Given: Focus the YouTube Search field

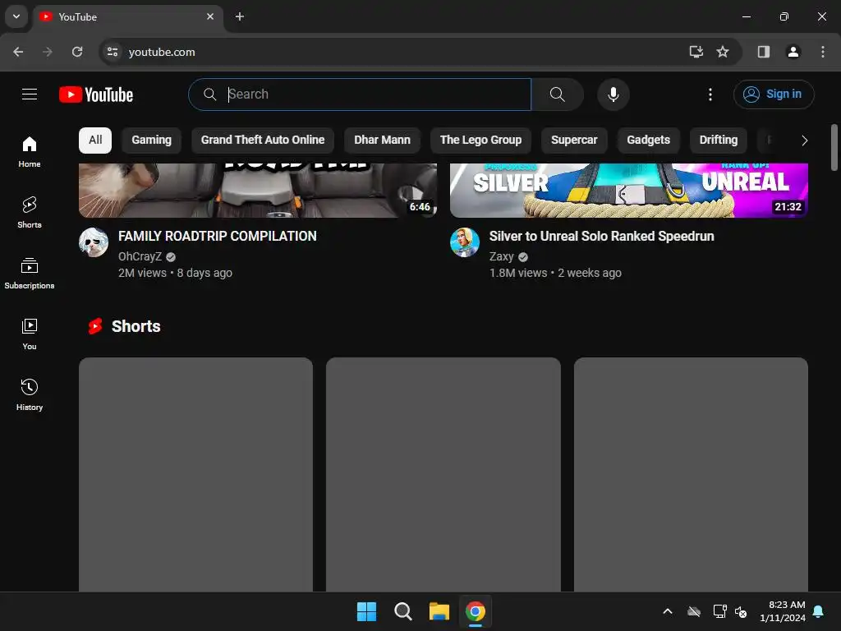Looking at the screenshot, I should (x=360, y=94).
